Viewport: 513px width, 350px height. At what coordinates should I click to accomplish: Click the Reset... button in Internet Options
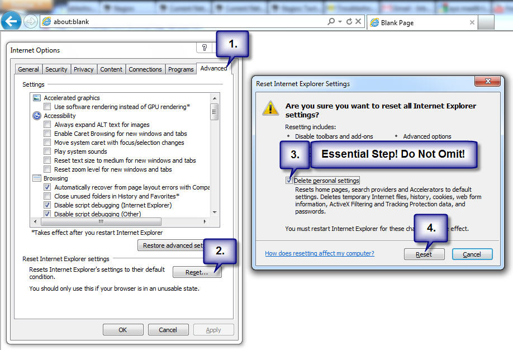[x=197, y=272]
